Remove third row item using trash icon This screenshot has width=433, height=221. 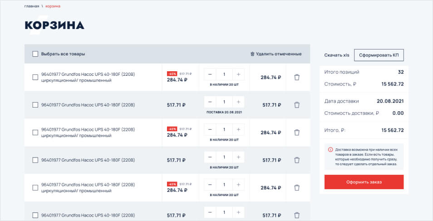point(297,133)
